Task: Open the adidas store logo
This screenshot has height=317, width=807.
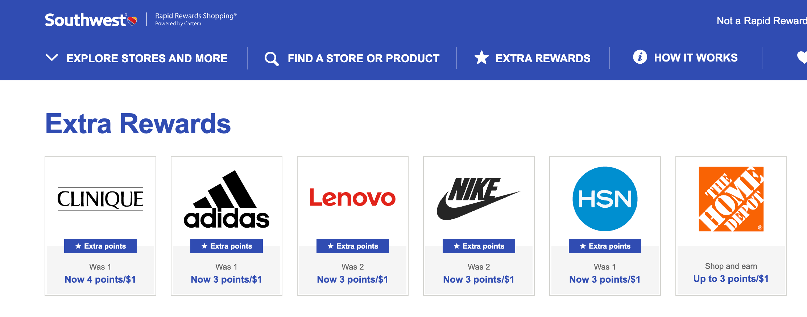Action: [x=227, y=199]
